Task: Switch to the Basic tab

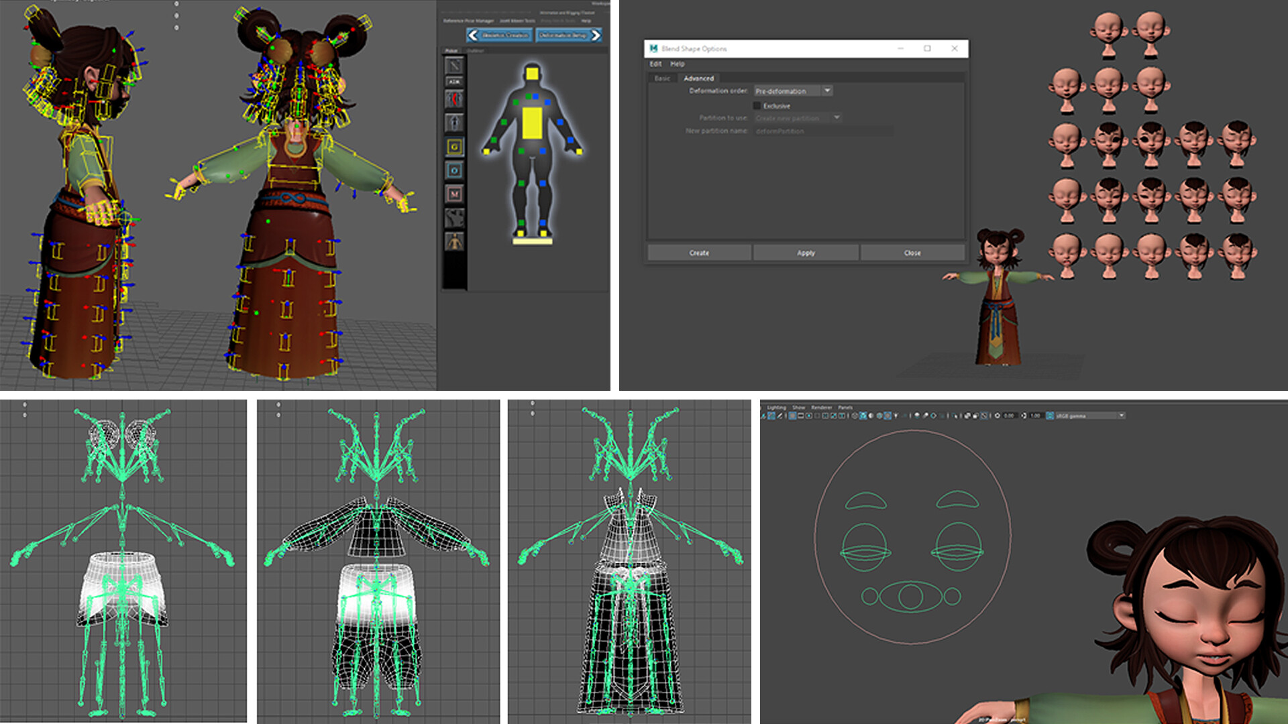Action: 662,78
